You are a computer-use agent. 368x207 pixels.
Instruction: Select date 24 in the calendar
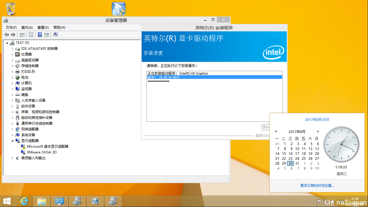[297, 158]
